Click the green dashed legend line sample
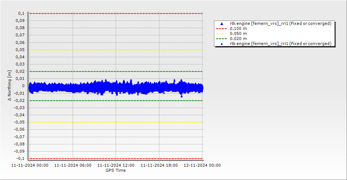The height and width of the screenshot is (180, 347). coord(222,39)
